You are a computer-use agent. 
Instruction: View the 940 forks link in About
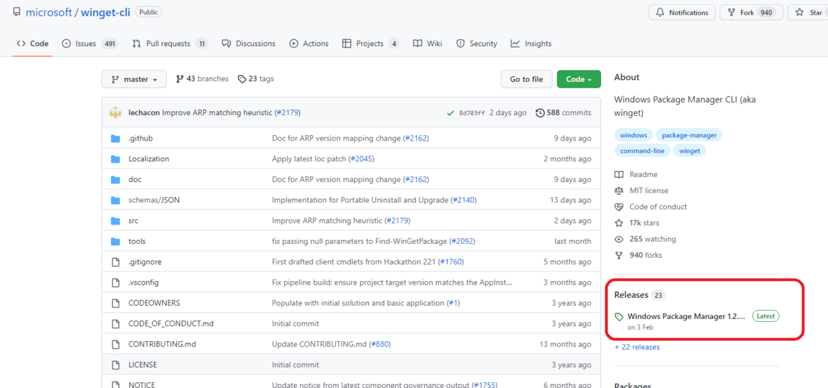pos(638,255)
